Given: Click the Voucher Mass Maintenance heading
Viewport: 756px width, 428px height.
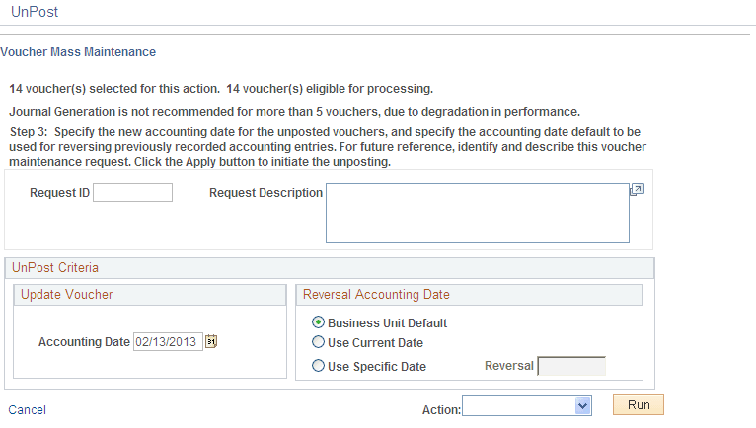Looking at the screenshot, I should click(x=78, y=51).
